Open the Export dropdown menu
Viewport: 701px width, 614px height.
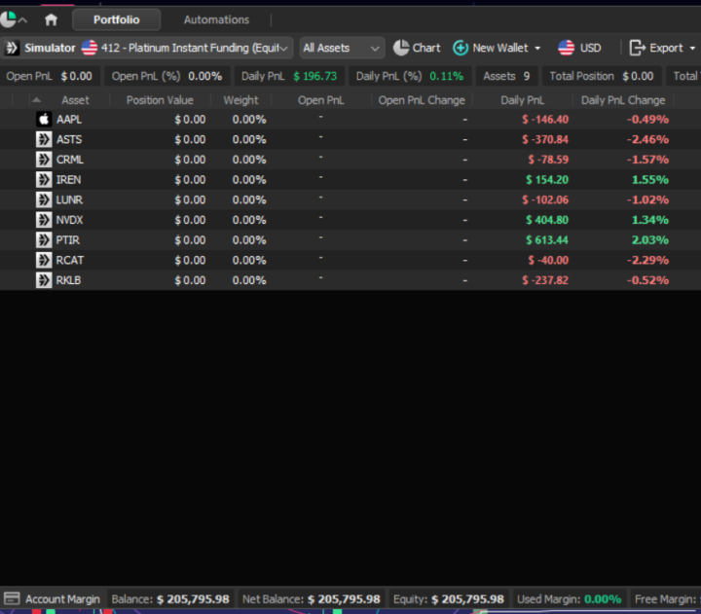(663, 48)
